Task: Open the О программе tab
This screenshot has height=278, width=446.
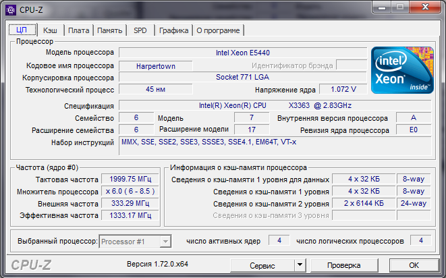Action: click(x=218, y=30)
